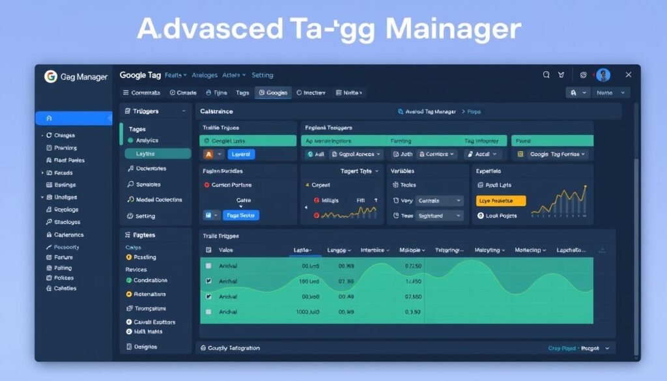Click the orange Peasling status icon

[129, 257]
